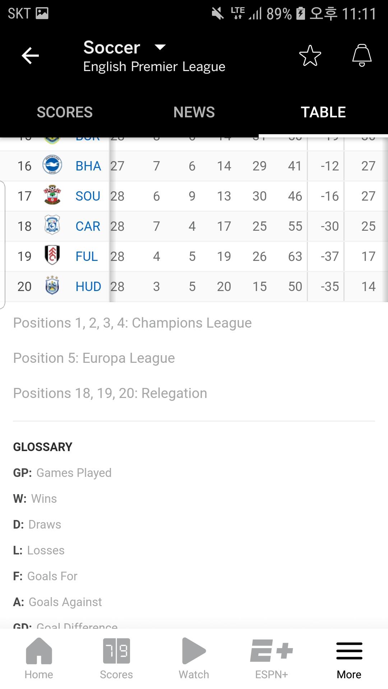Toggle alerts with the bell icon
Viewport: 388px width, 689px height.
[362, 55]
